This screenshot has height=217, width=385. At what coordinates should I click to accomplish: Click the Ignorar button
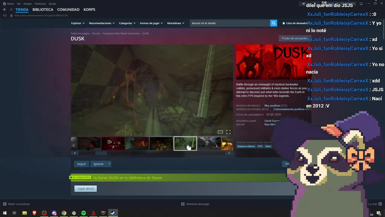coord(99,164)
